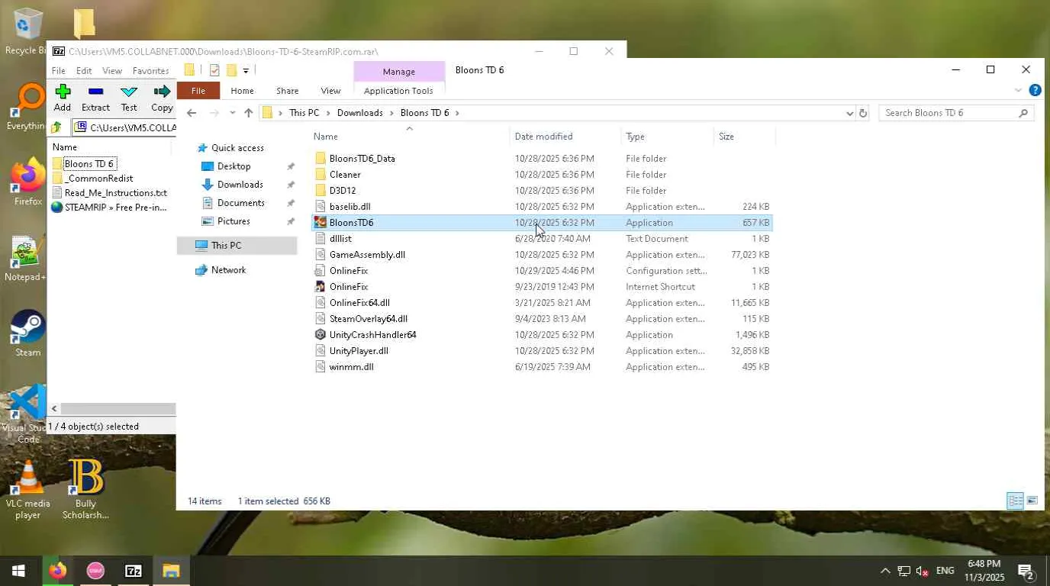Click the Copy button in 7-Zip
The width and height of the screenshot is (1050, 586).
point(162,98)
